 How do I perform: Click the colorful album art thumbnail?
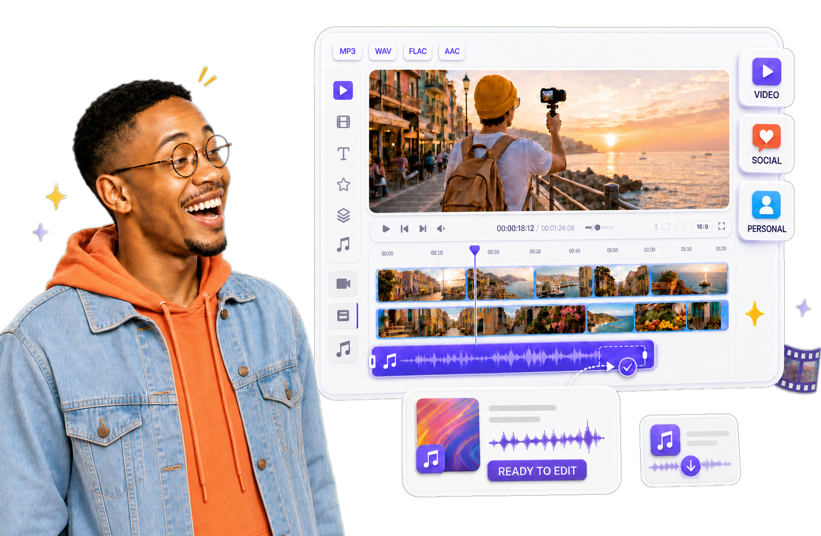coord(448,434)
